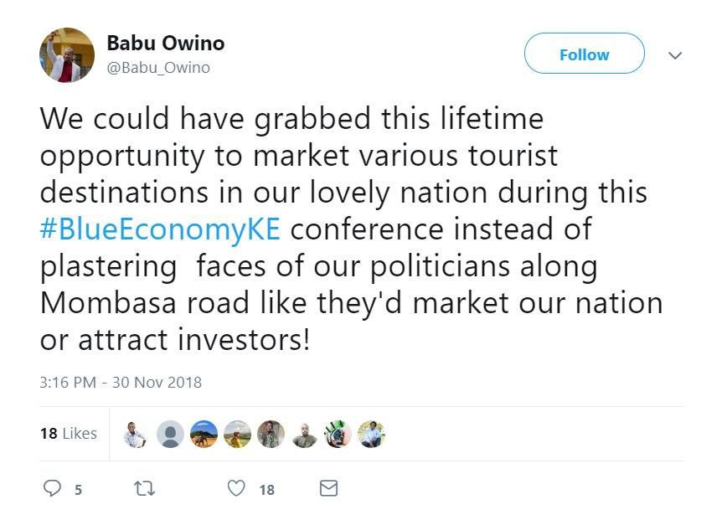
Task: Click the last liker avatar seated man
Action: [x=371, y=434]
